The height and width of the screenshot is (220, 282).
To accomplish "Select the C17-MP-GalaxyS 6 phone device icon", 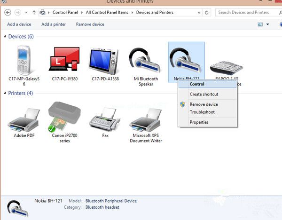I will (x=24, y=60).
